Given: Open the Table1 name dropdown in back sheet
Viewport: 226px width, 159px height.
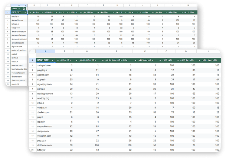Looking at the screenshot, I should point(19,9).
